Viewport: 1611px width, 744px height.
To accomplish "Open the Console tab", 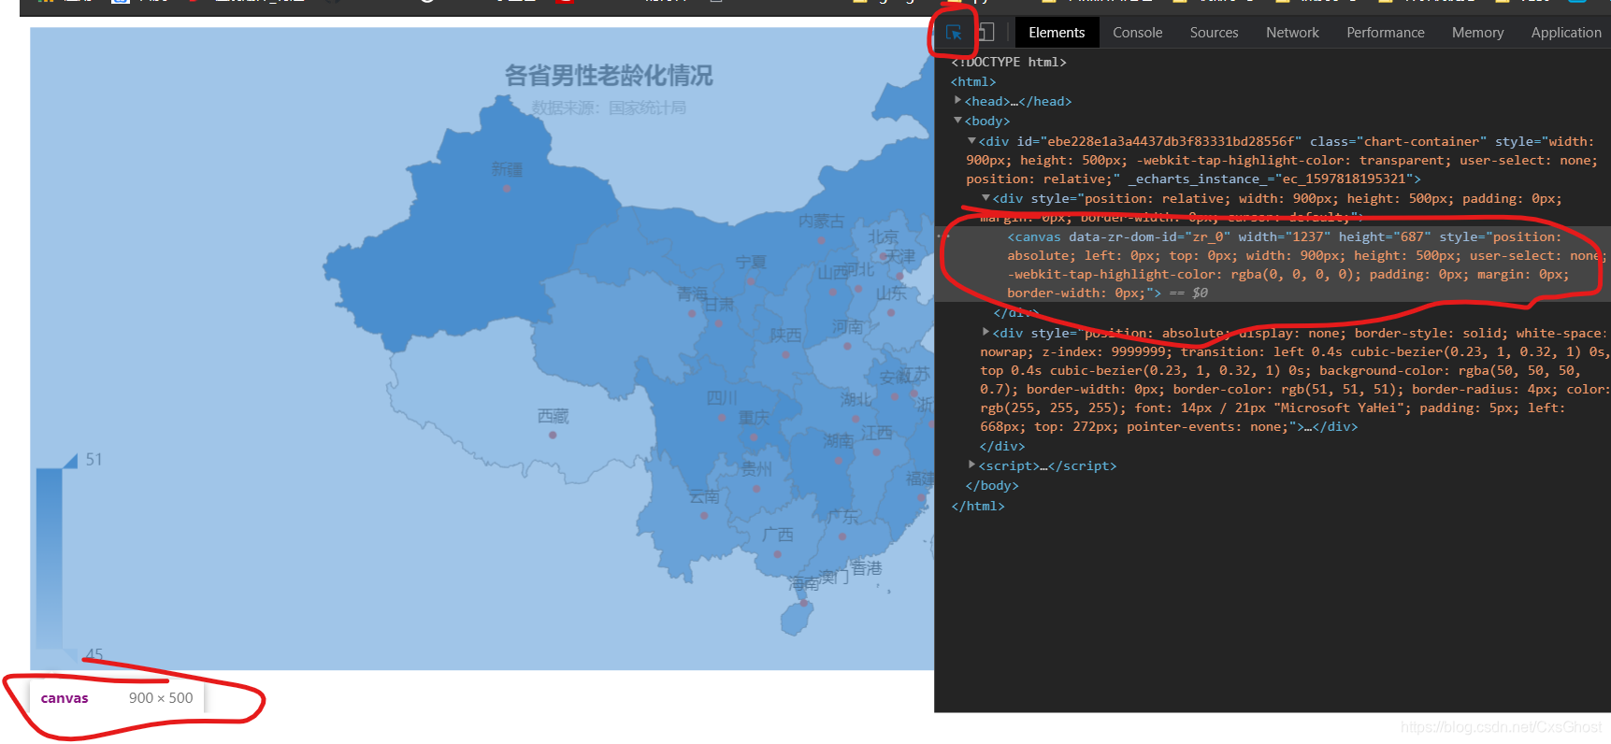I will pyautogui.click(x=1137, y=33).
